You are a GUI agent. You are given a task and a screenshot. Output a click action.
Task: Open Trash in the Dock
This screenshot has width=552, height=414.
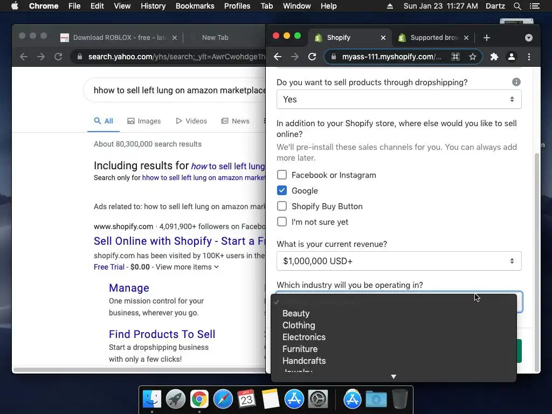coord(399,399)
